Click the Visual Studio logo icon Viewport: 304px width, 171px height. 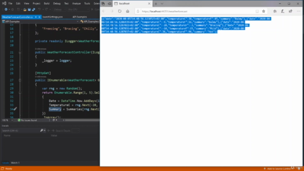click(4, 3)
